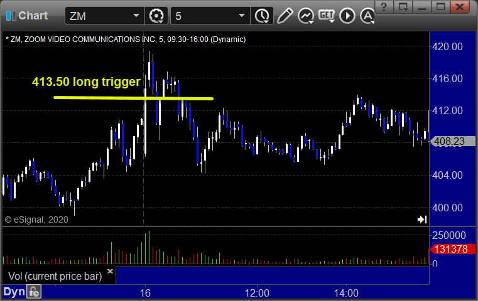Expand the interval 5 dropdown arrow
478x301 pixels.
coord(242,16)
